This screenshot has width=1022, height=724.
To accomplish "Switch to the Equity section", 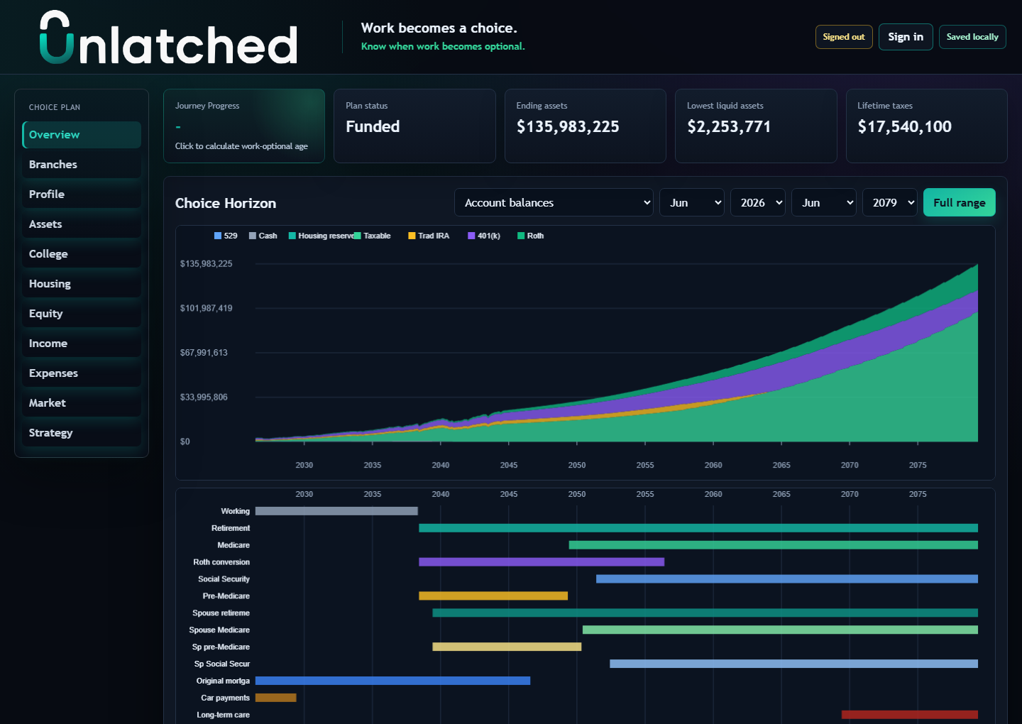I will click(x=82, y=314).
